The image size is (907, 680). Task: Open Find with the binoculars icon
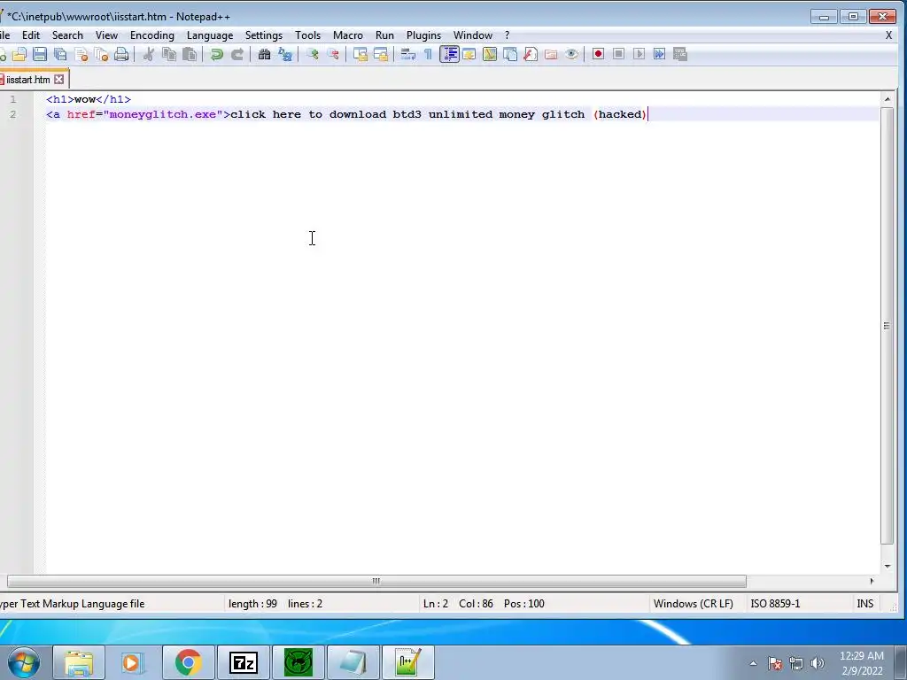264,54
